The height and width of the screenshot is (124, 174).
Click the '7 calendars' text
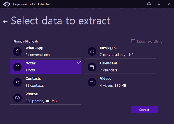tap(108, 70)
